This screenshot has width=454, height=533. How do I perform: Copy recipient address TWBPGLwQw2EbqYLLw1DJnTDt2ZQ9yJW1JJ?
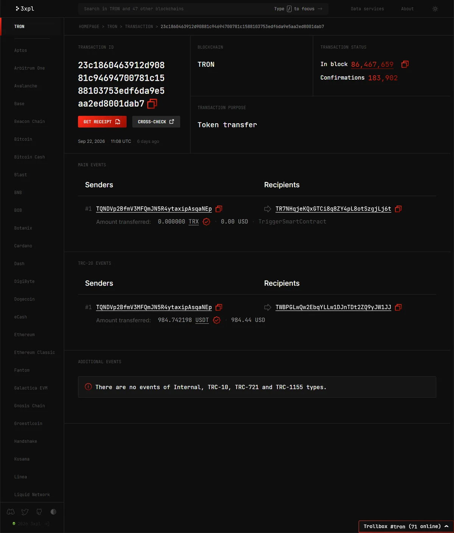pos(398,307)
